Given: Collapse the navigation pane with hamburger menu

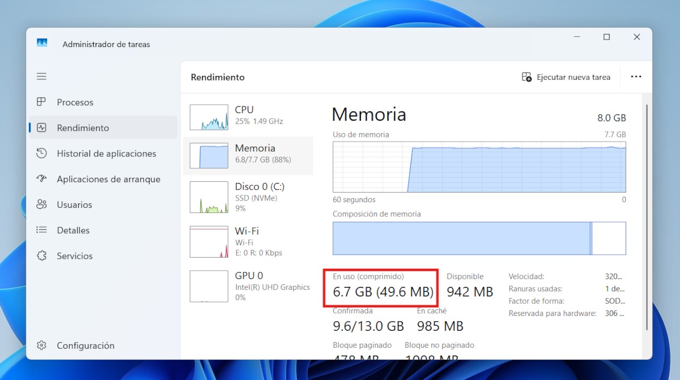Looking at the screenshot, I should click(41, 76).
